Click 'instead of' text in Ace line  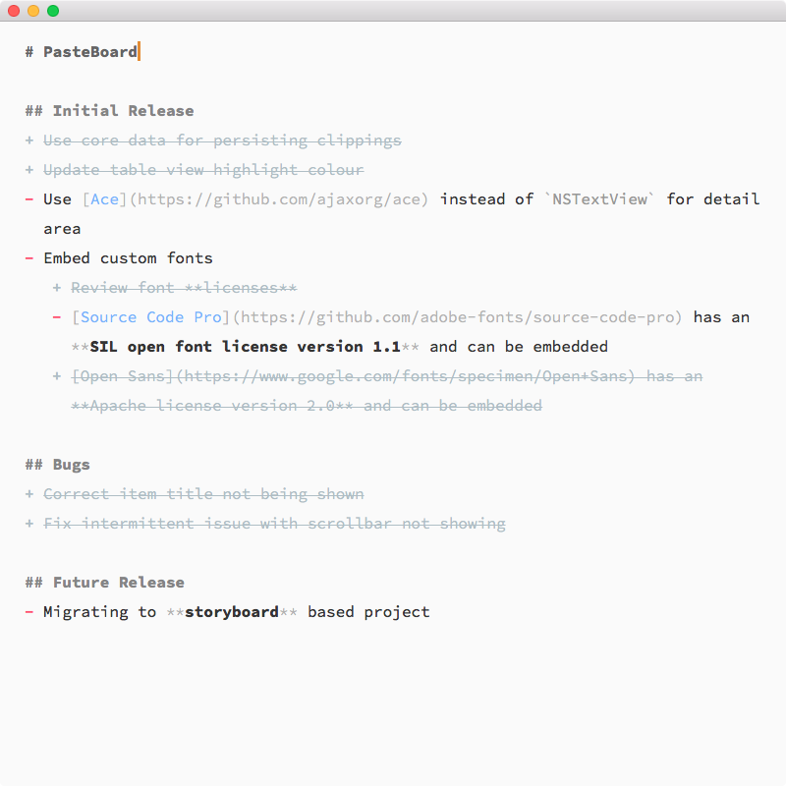point(486,199)
